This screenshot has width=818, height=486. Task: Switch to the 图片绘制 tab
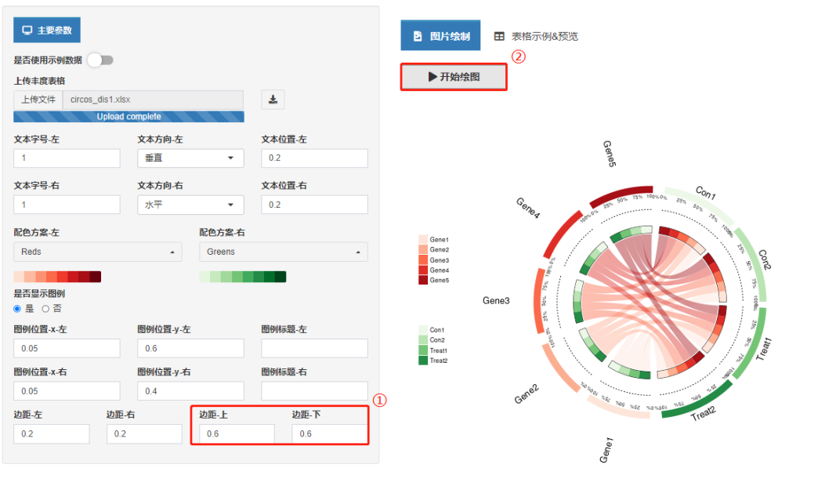440,35
